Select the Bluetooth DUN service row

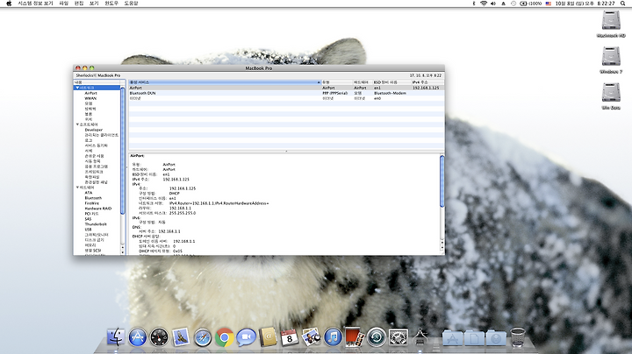pos(286,93)
